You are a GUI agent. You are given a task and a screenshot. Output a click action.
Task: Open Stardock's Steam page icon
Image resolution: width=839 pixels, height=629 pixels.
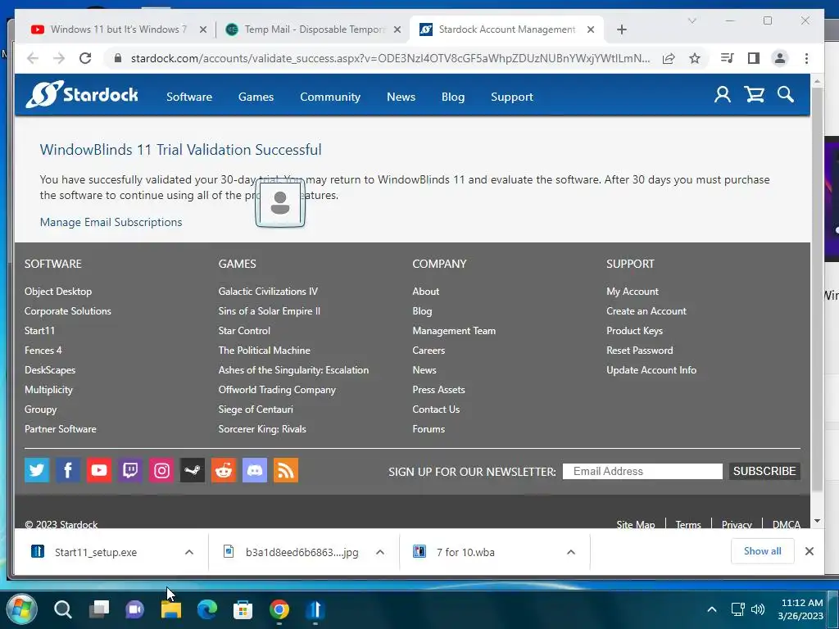(193, 470)
